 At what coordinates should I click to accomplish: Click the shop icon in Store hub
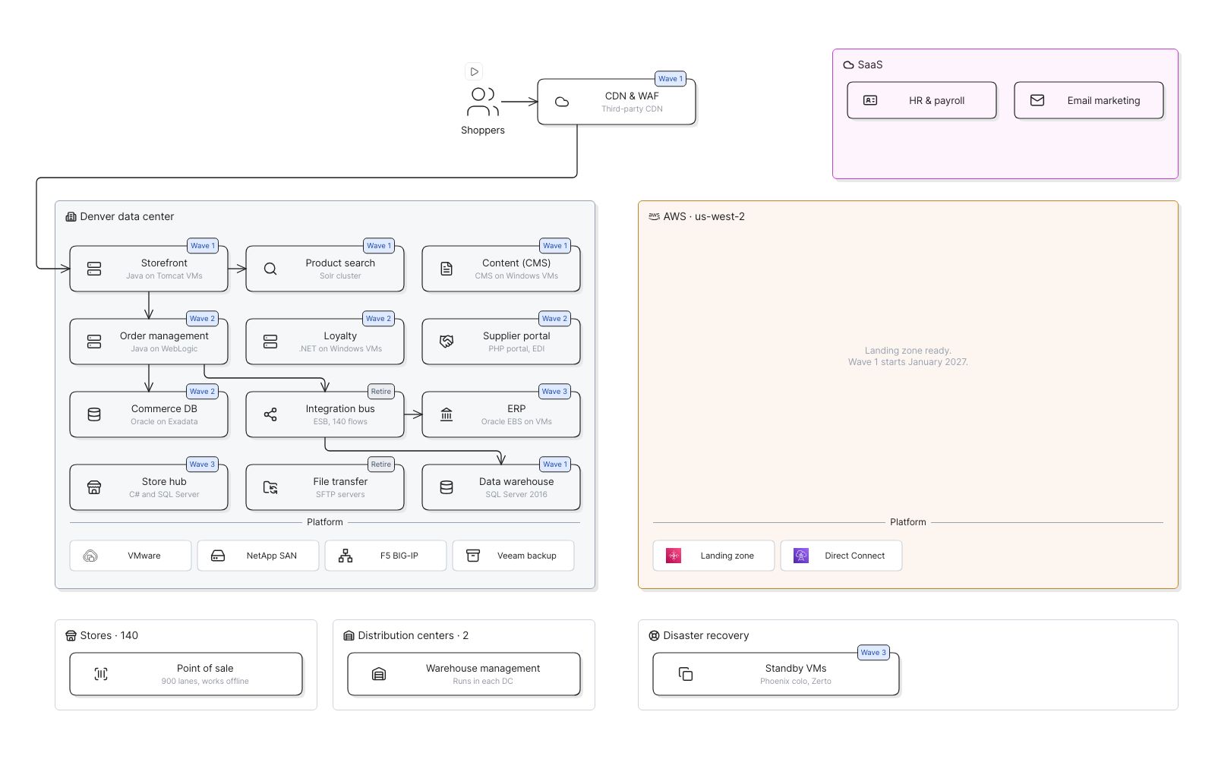(x=94, y=487)
